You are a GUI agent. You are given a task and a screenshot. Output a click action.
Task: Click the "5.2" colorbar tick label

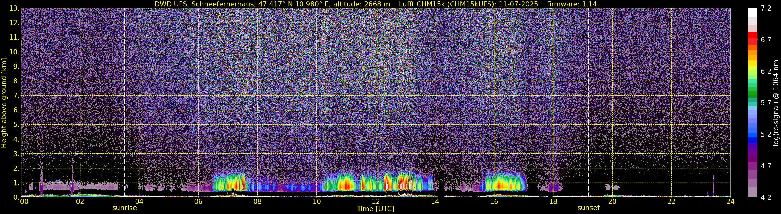pyautogui.click(x=766, y=134)
